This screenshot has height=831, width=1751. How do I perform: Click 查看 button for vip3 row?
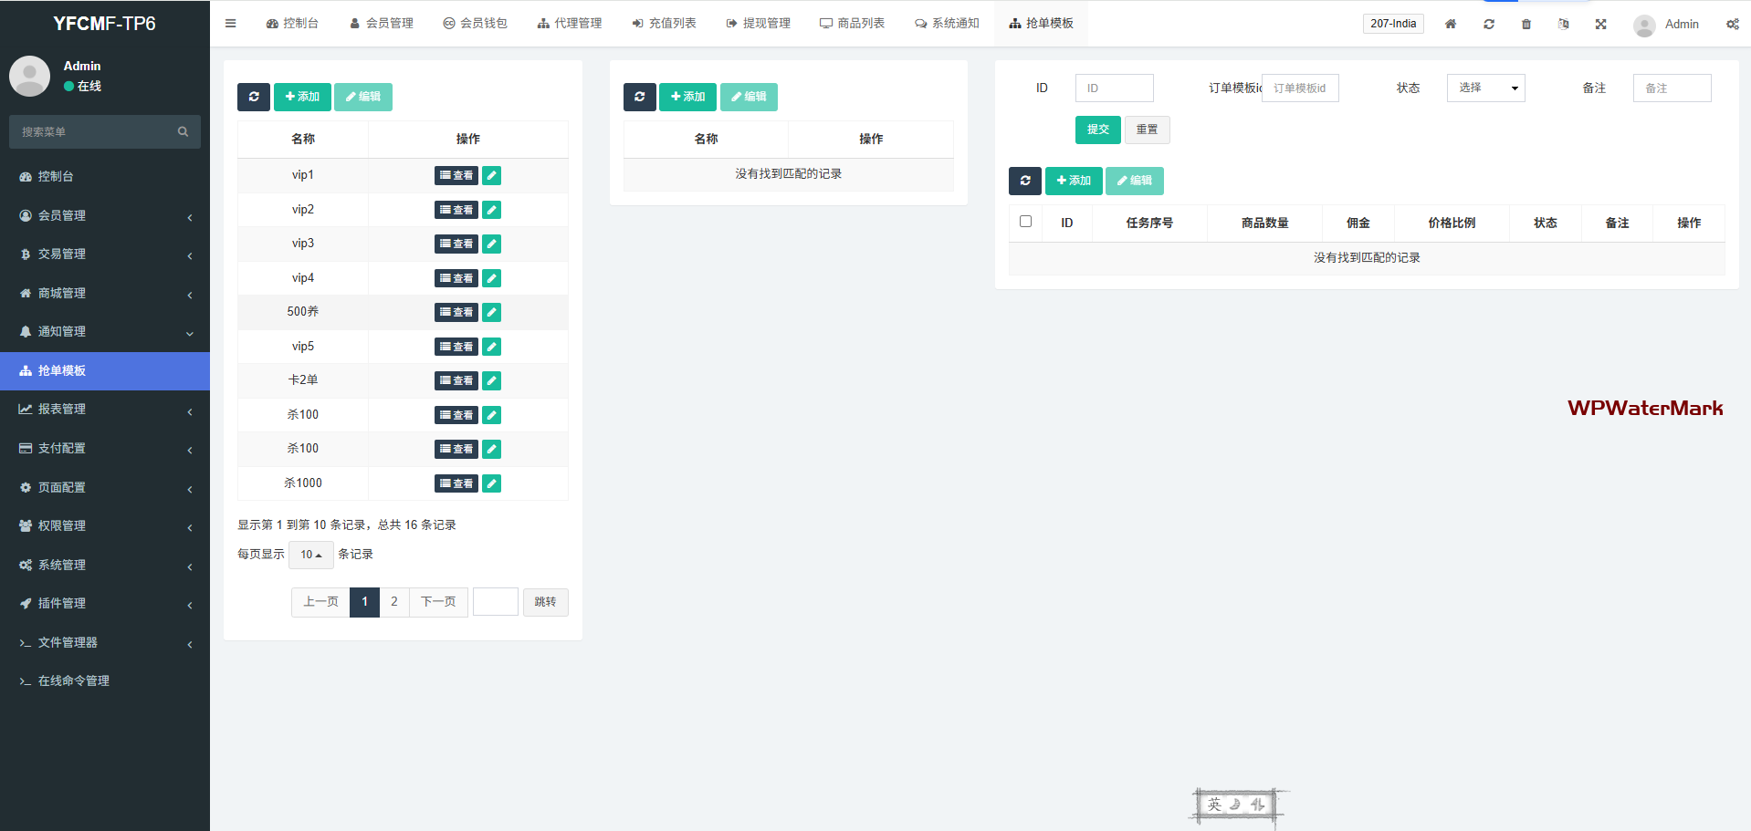[456, 244]
